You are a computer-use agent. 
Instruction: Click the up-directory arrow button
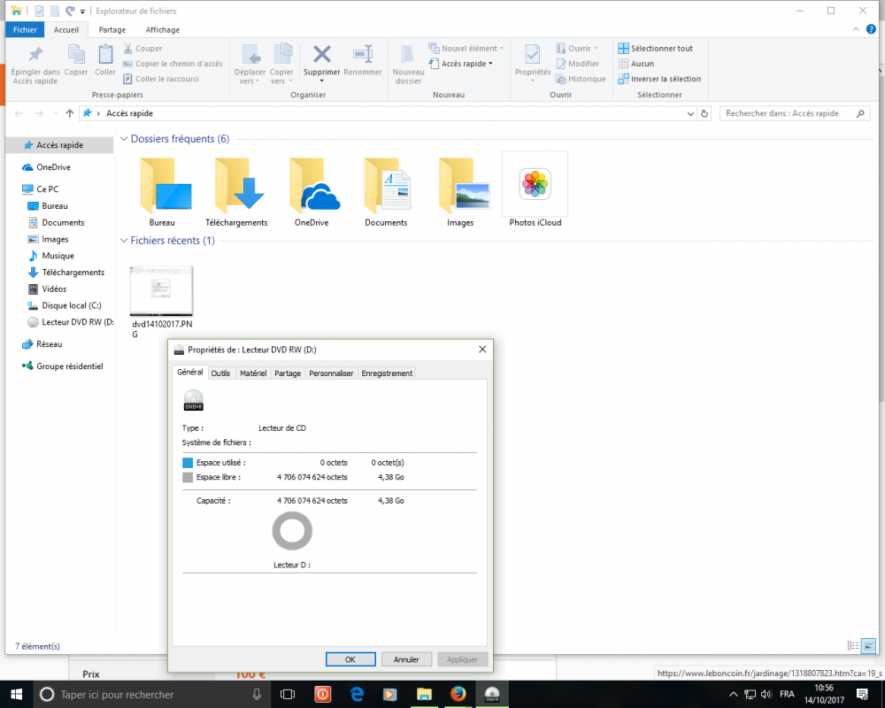[69, 113]
